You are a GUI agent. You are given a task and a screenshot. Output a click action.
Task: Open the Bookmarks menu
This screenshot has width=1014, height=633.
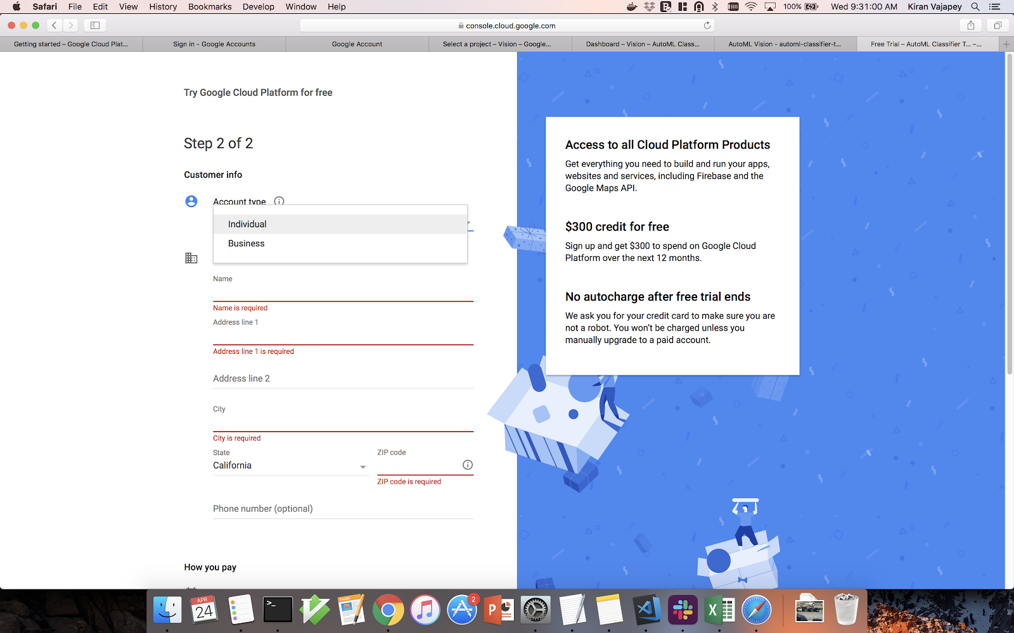pos(210,6)
